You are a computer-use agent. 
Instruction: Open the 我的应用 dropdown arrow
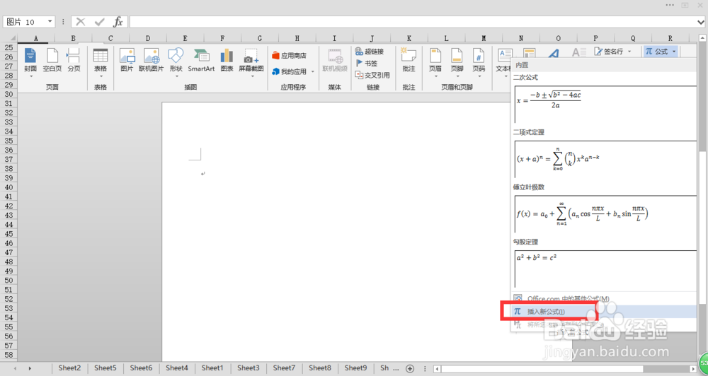312,71
